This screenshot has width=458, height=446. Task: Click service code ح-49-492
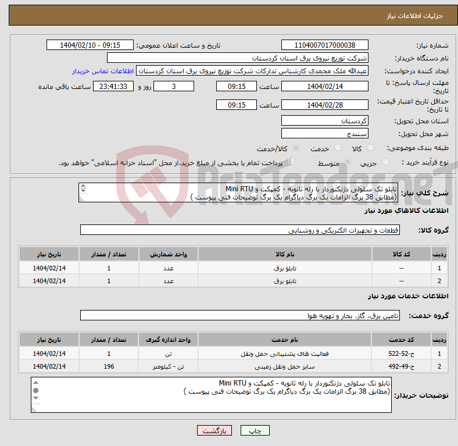[x=402, y=366]
